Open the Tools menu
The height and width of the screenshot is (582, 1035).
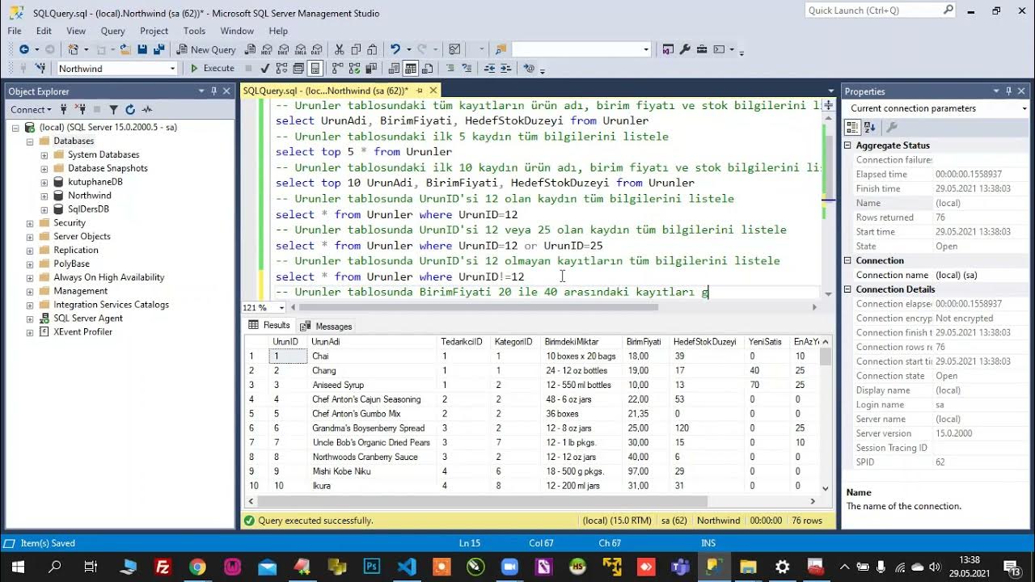click(194, 31)
